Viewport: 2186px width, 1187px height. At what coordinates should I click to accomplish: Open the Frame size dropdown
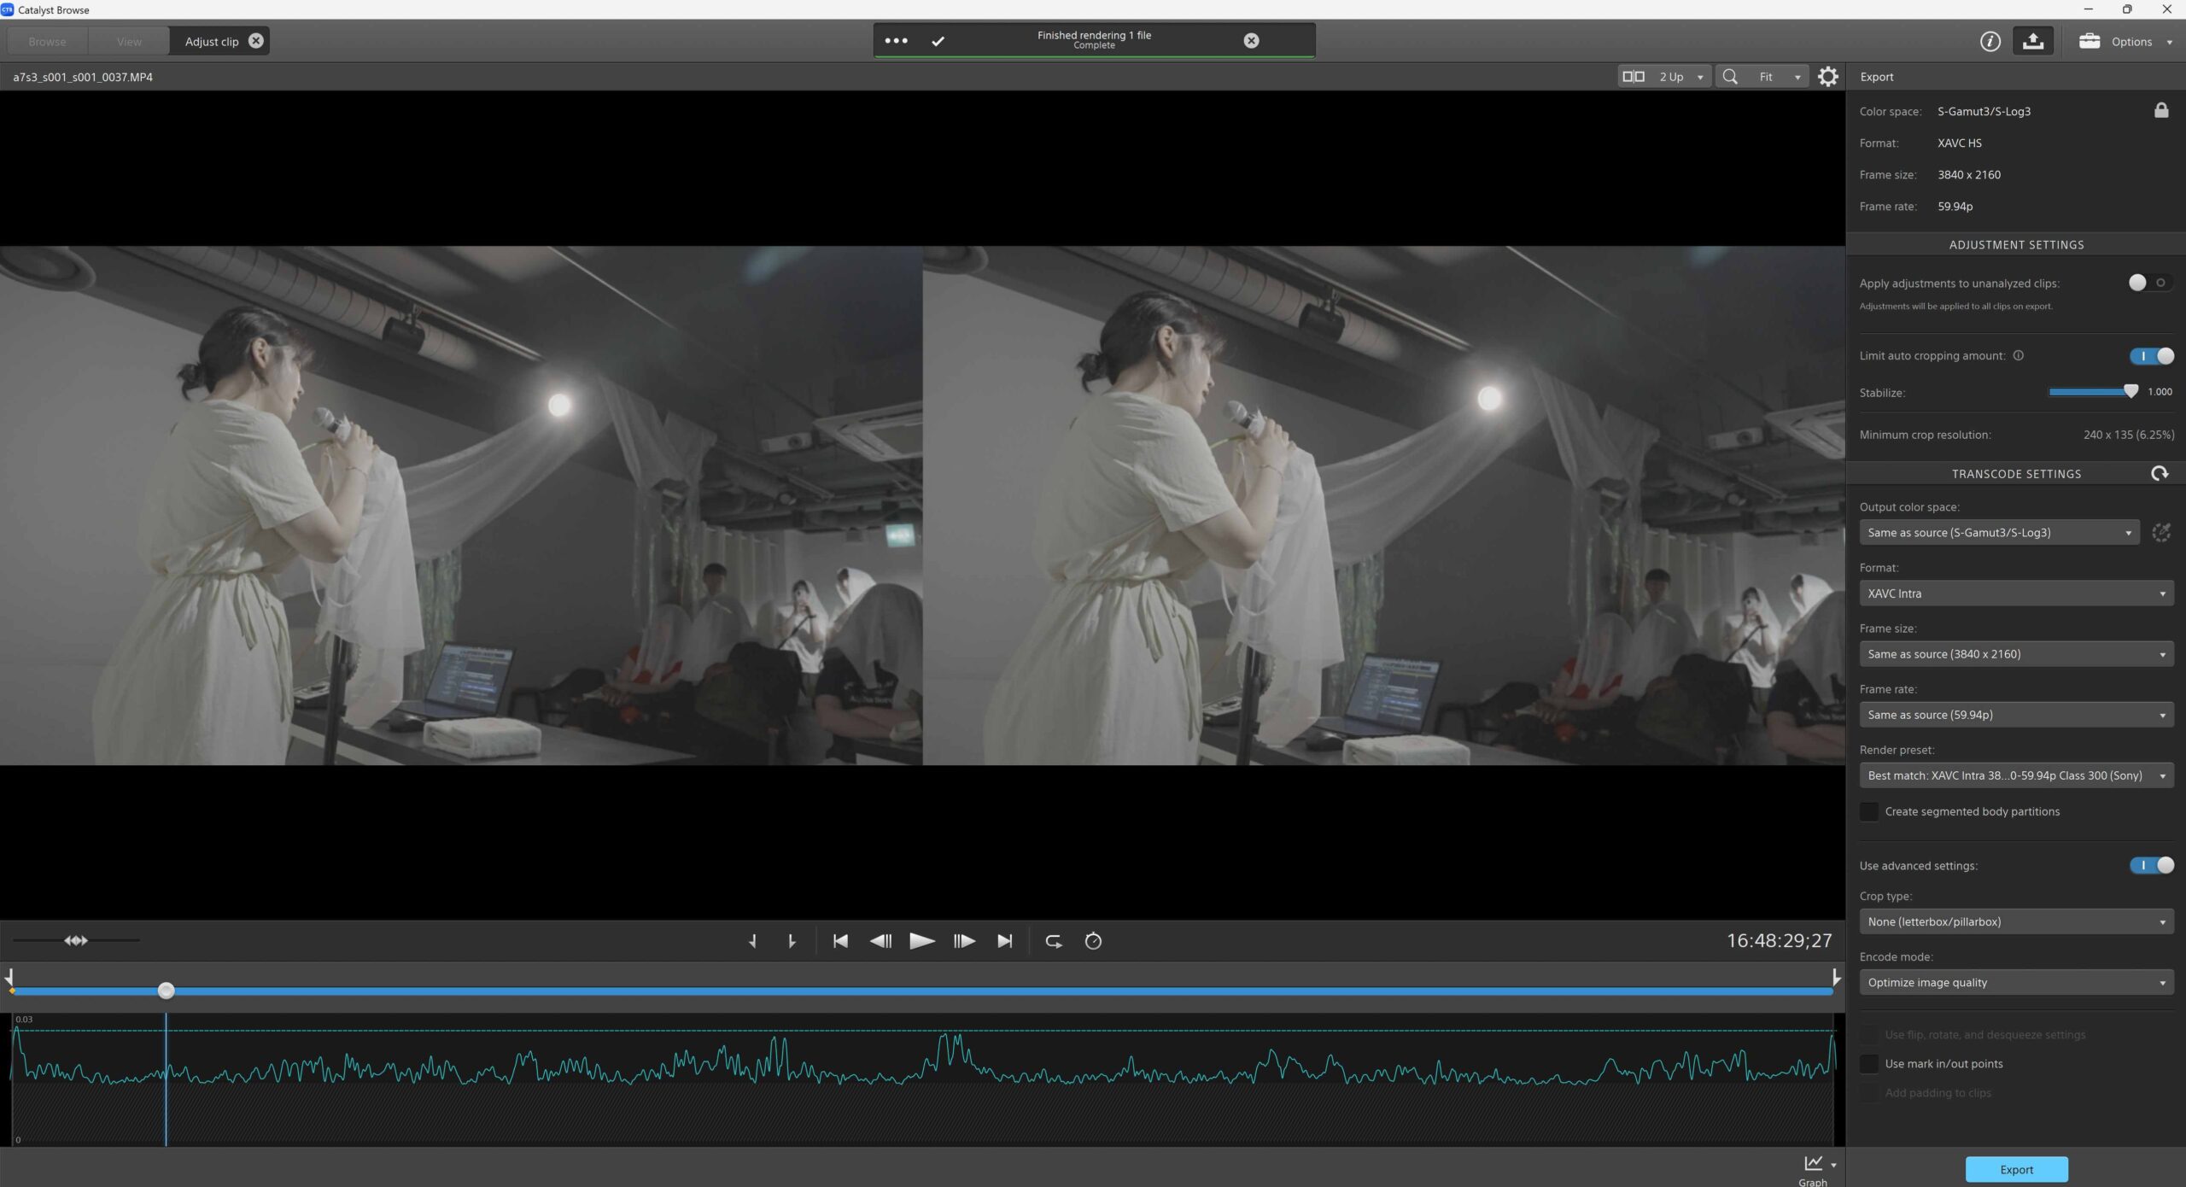[2016, 654]
